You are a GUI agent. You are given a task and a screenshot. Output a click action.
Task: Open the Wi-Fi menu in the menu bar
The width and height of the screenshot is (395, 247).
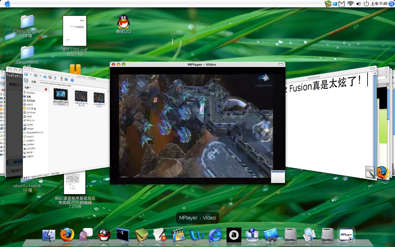pyautogui.click(x=350, y=4)
